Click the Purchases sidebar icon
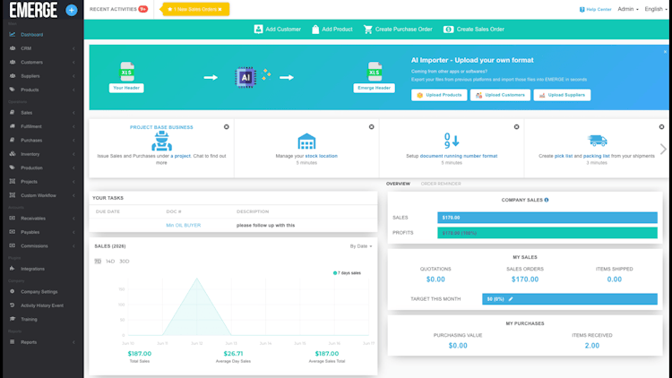Image resolution: width=672 pixels, height=378 pixels. click(13, 140)
